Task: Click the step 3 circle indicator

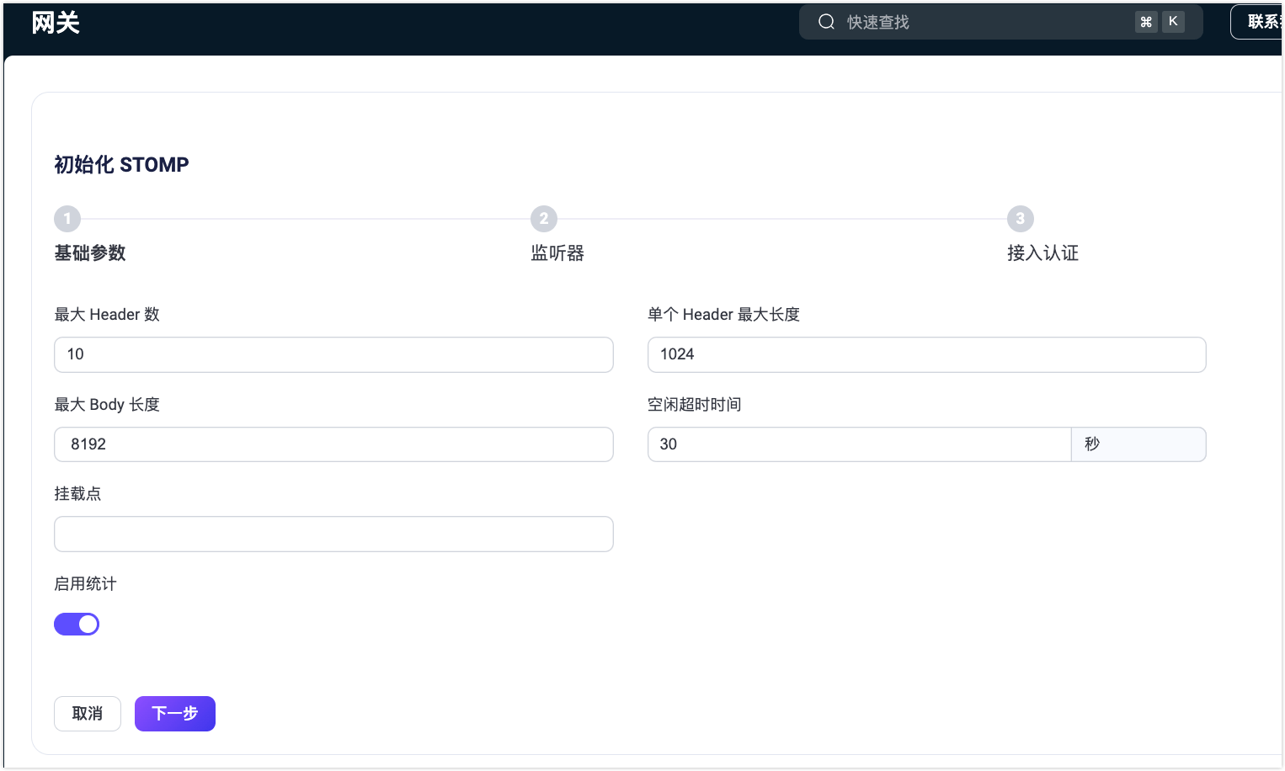Action: click(1021, 219)
